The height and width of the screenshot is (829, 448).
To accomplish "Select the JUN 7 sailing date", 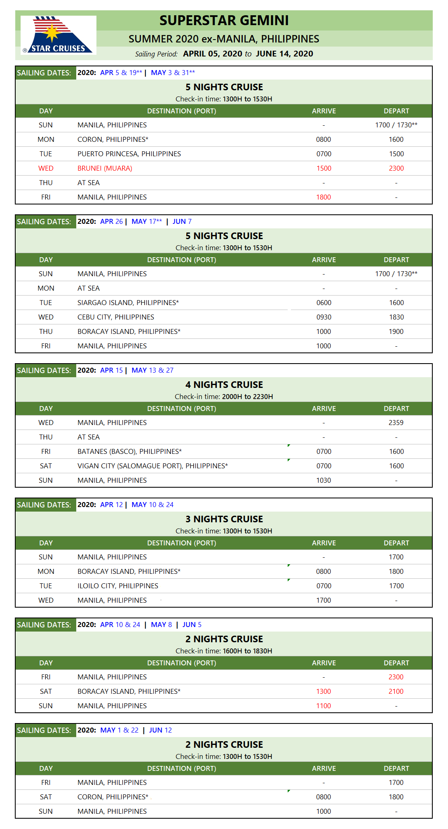I will 182,221.
